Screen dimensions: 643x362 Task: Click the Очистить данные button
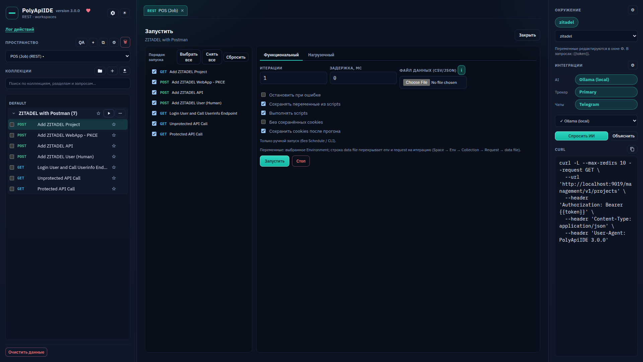(26, 352)
